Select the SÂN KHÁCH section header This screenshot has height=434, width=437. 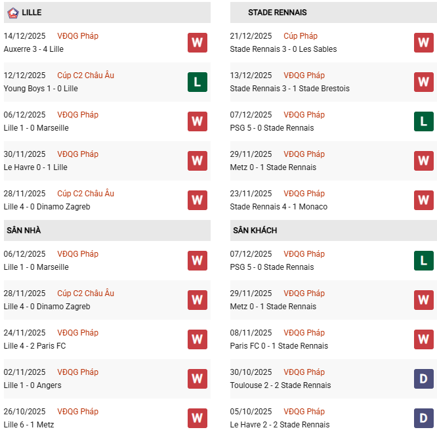coord(255,230)
